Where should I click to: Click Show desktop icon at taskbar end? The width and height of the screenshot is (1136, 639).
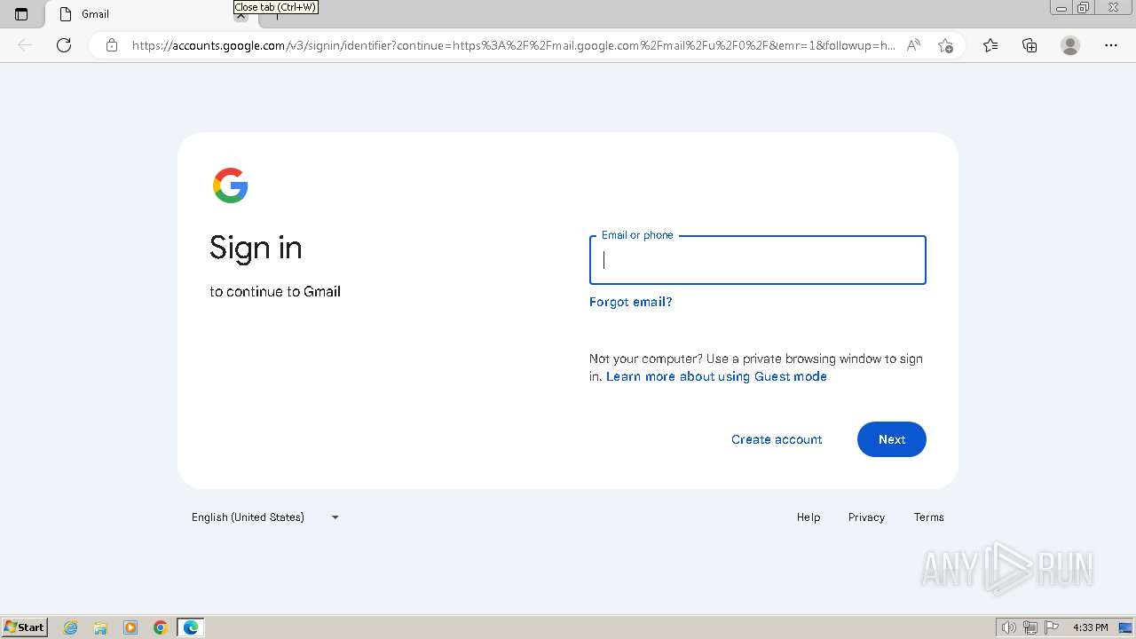1125,627
